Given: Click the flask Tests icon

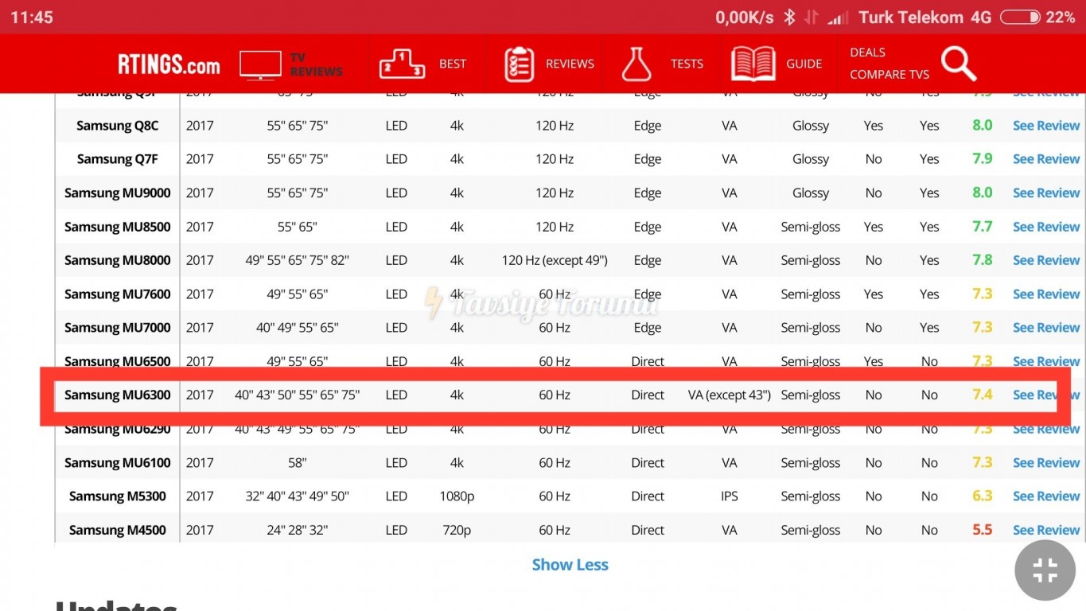Looking at the screenshot, I should coord(636,64).
